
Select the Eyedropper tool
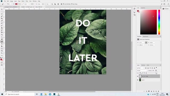2,21
